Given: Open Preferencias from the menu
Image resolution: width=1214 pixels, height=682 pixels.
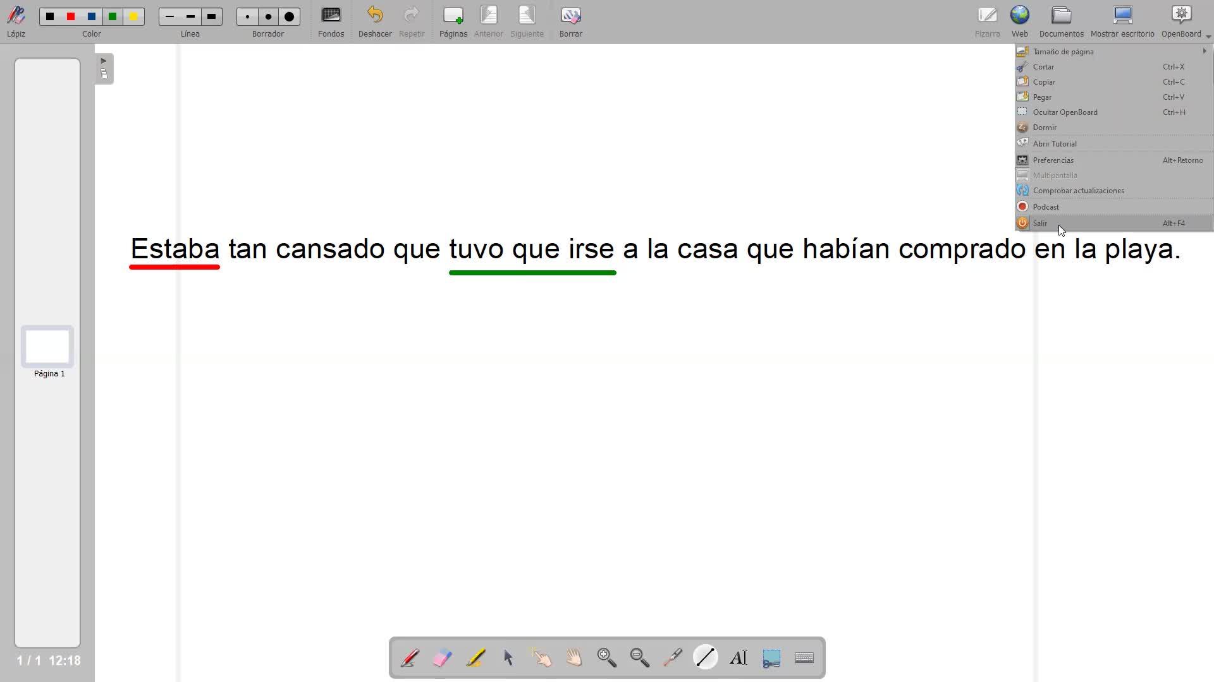Looking at the screenshot, I should 1053,160.
